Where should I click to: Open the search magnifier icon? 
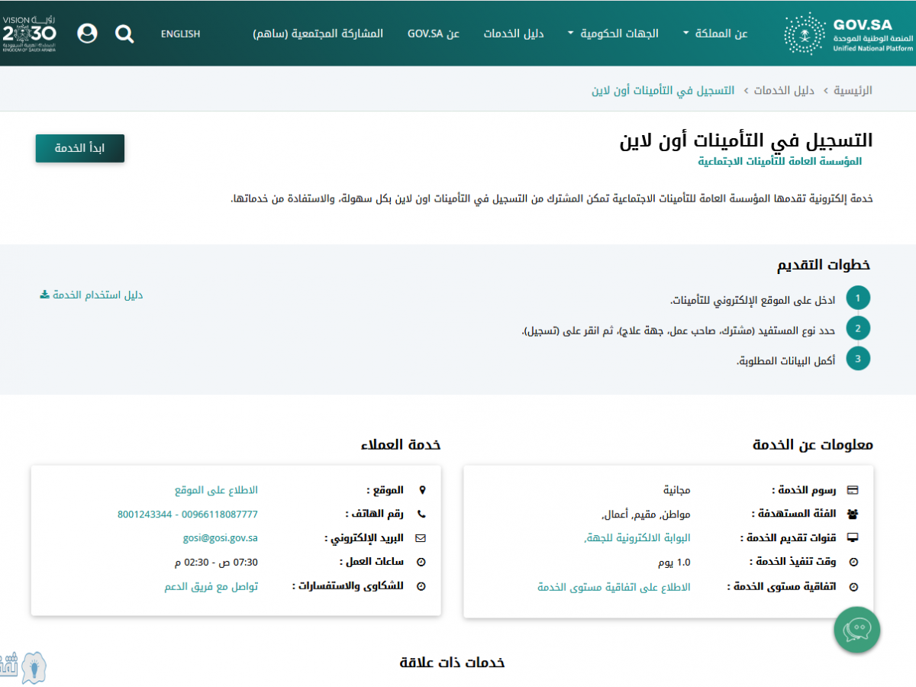pos(124,34)
